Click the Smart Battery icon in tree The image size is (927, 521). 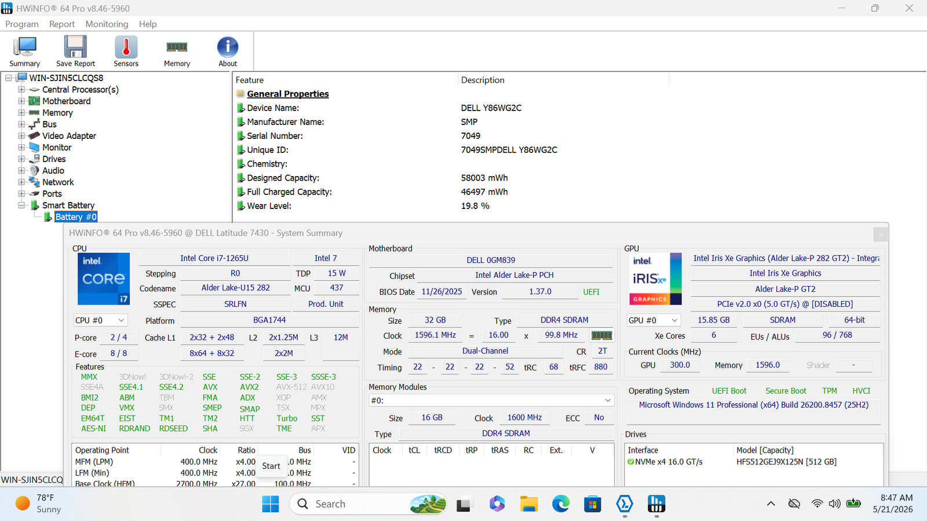point(35,206)
